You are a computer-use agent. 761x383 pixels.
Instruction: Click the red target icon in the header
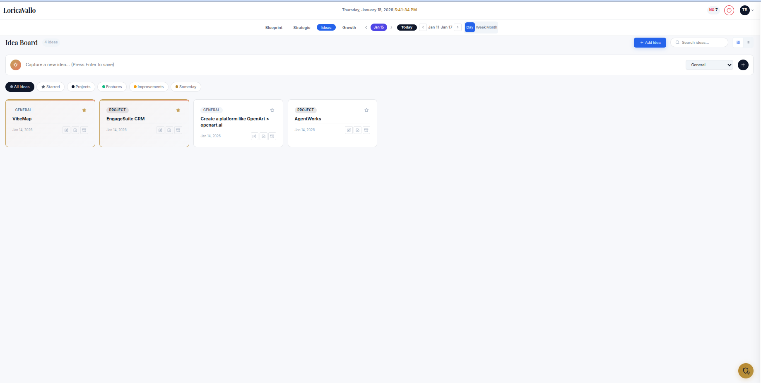click(x=729, y=10)
